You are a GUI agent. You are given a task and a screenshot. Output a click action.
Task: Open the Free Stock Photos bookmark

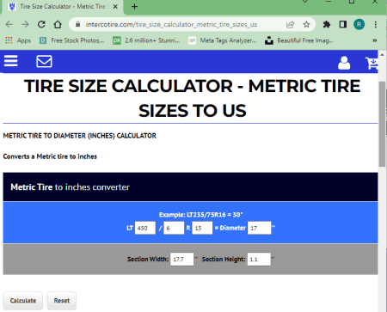click(x=72, y=40)
